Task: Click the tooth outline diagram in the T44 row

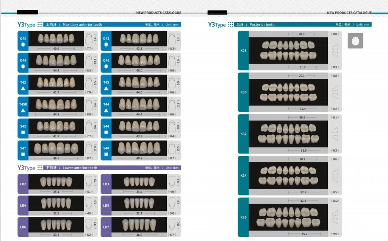Action: pyautogui.click(x=172, y=105)
